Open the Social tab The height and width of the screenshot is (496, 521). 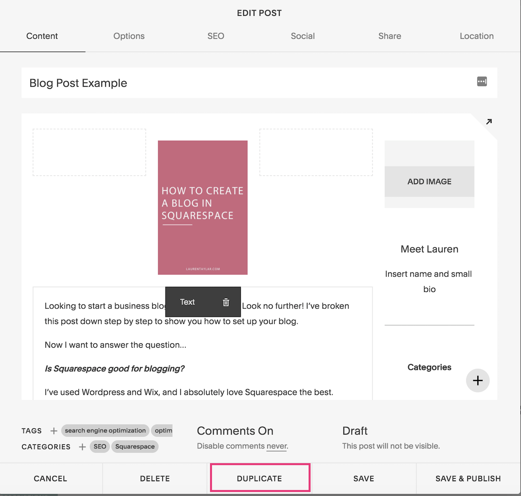303,36
